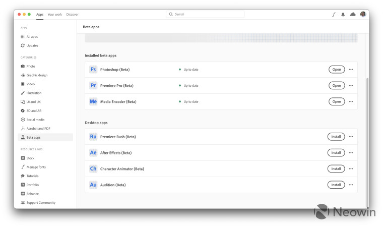The height and width of the screenshot is (227, 383).
Task: Click the Photoshop (Beta) Ps icon
Action: (93, 70)
